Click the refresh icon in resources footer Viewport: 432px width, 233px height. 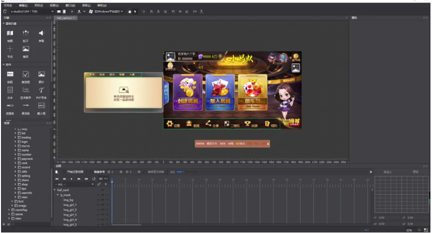tap(9, 224)
